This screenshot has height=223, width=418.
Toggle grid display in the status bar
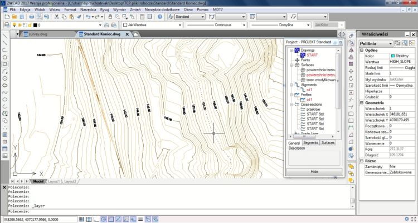click(89, 219)
